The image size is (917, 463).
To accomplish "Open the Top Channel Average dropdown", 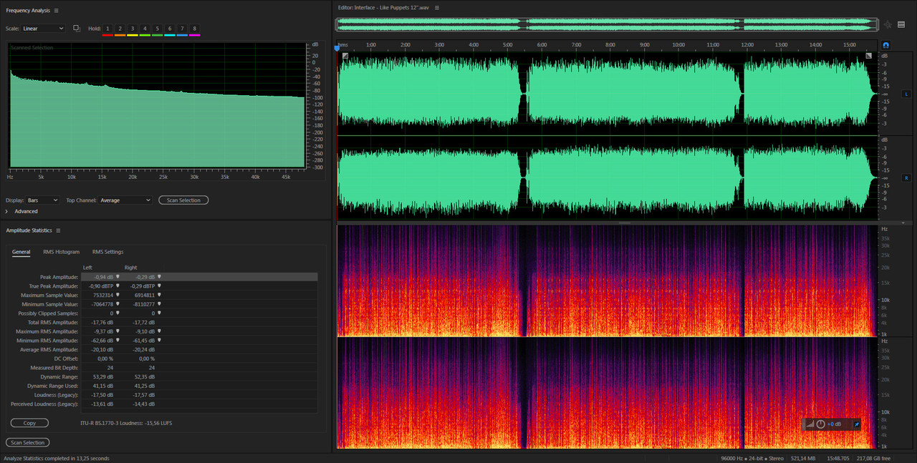I will point(125,200).
